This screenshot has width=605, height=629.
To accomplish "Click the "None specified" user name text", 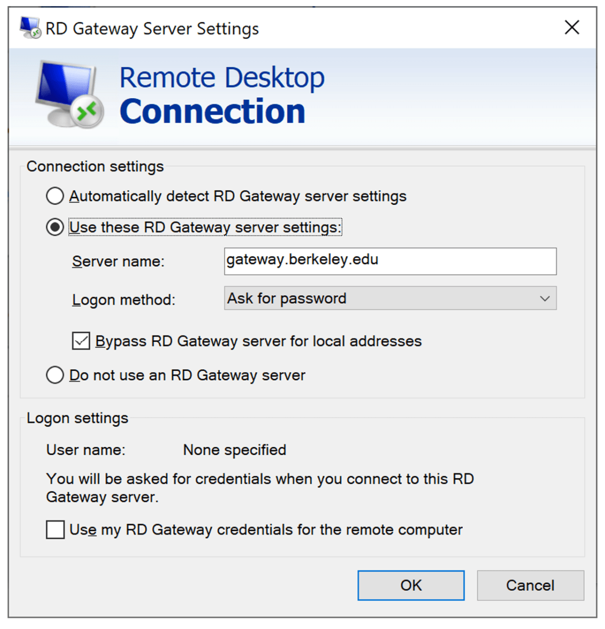I will (x=234, y=450).
